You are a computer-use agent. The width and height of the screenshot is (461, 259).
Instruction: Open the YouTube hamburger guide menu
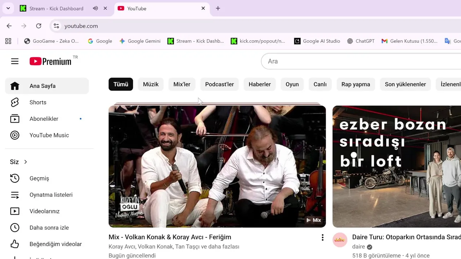[15, 61]
